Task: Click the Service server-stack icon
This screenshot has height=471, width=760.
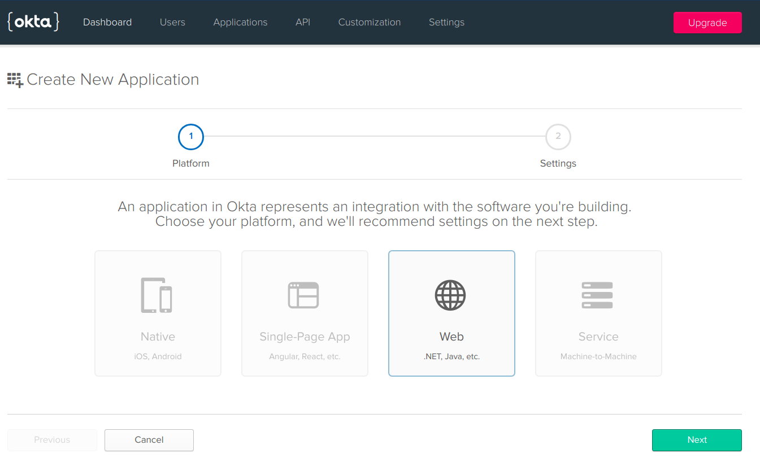Action: (x=597, y=295)
